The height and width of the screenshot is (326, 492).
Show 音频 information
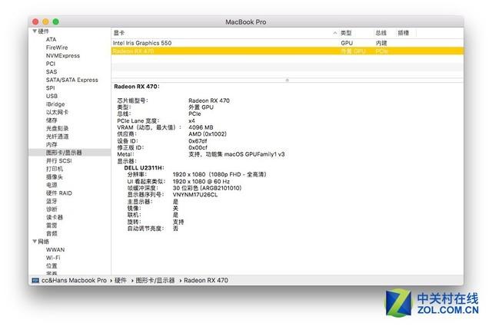click(x=52, y=233)
